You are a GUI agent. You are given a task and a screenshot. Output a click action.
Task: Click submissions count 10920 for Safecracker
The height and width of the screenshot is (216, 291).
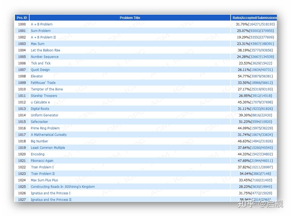point(266,122)
